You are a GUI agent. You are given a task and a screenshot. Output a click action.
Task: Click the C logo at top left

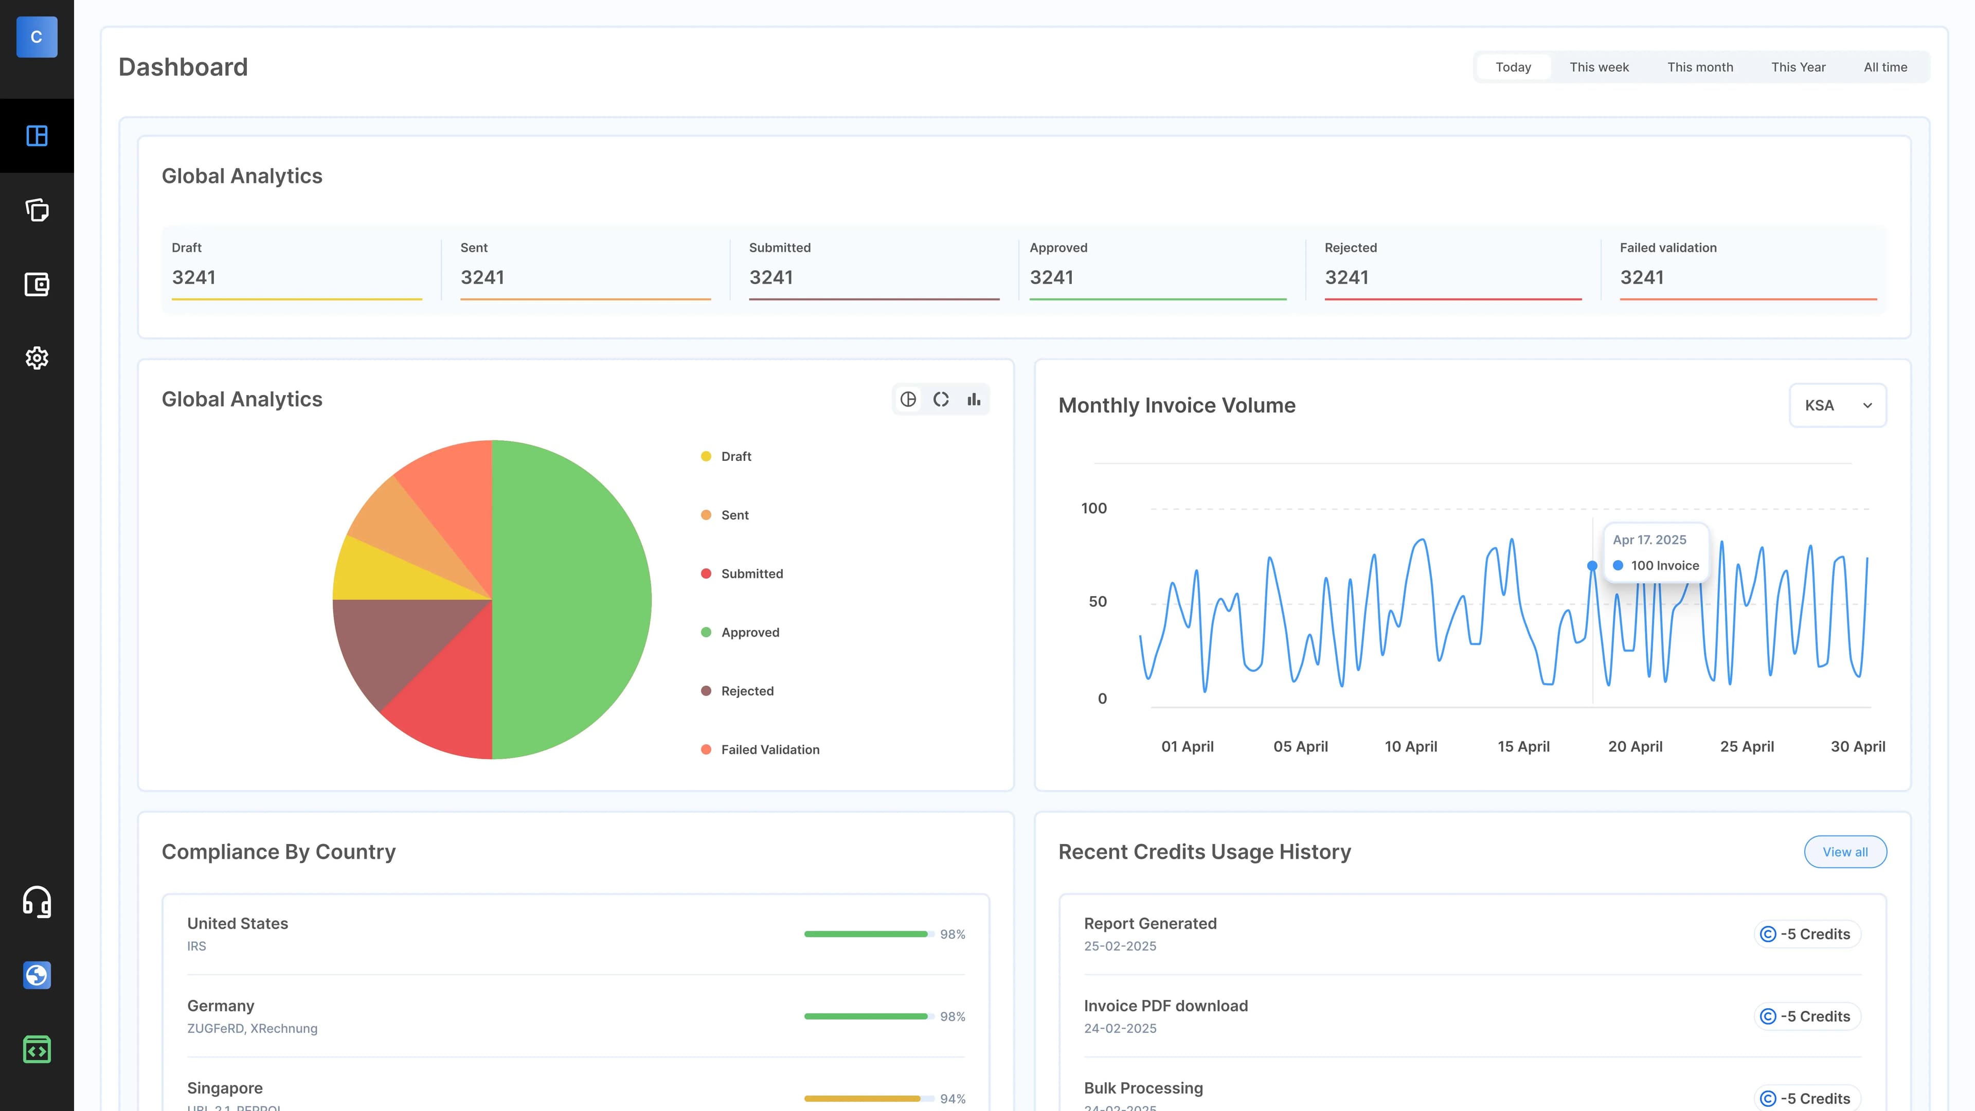point(37,37)
